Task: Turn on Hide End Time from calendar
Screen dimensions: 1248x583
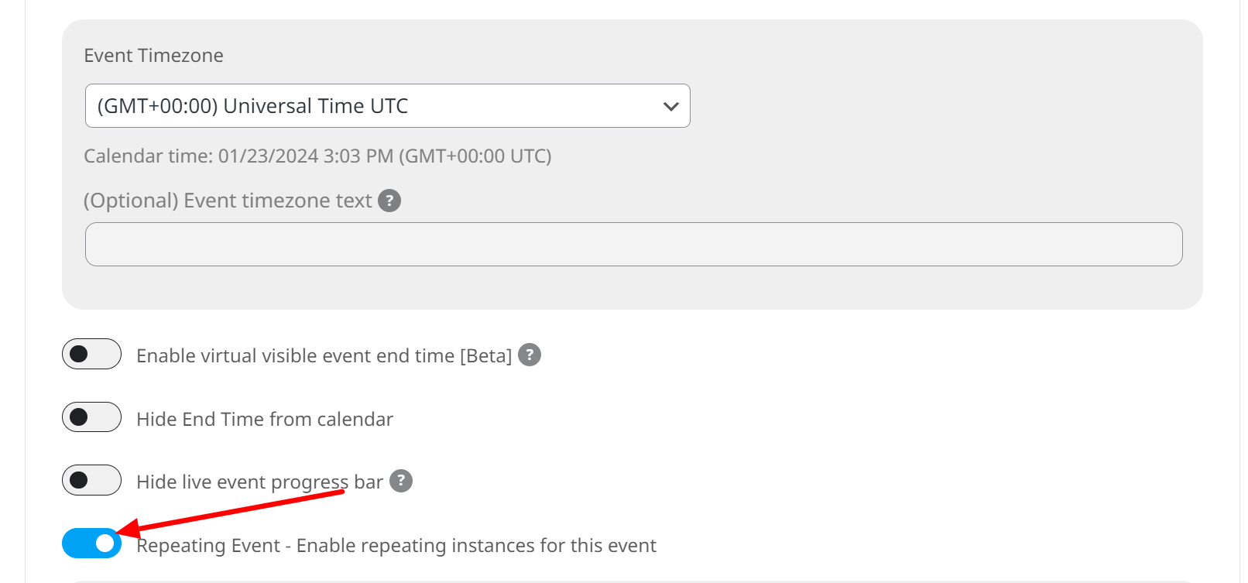Action: coord(92,417)
